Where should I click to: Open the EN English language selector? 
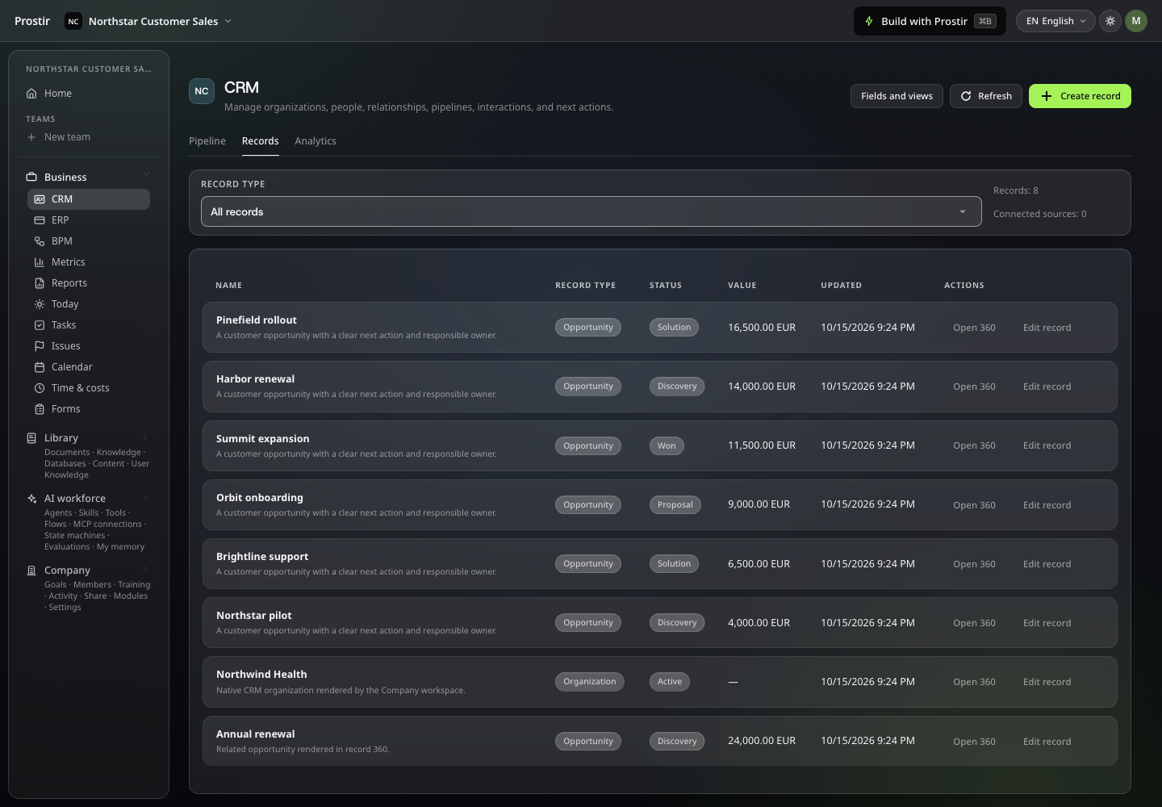1055,21
